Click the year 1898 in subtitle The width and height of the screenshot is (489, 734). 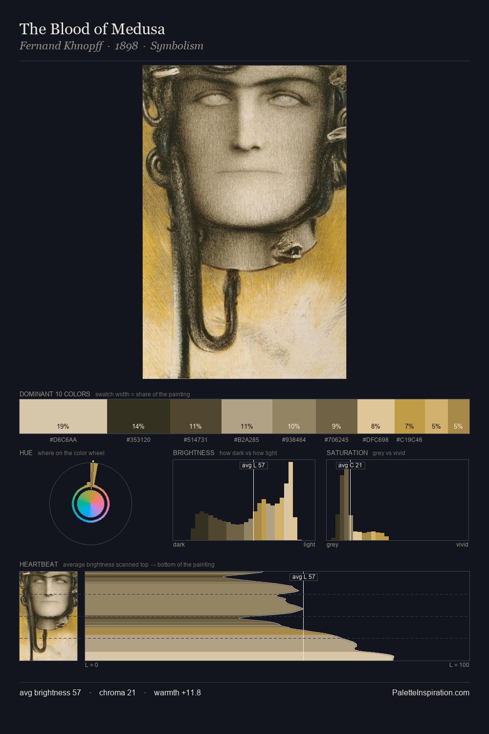[126, 46]
